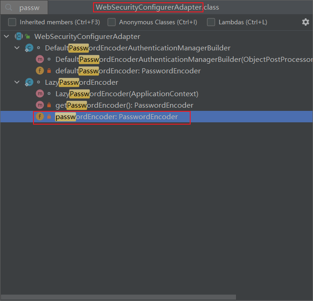Open the settings gear menu

305,22
